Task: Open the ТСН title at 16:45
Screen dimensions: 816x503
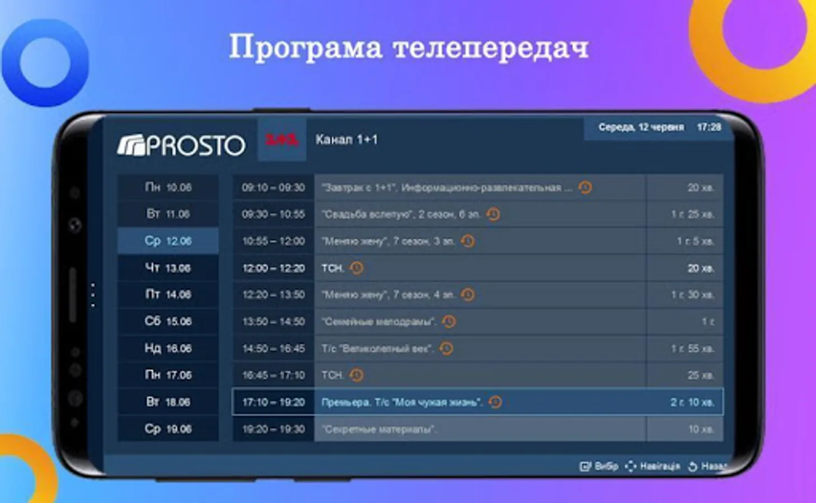Action: (332, 375)
